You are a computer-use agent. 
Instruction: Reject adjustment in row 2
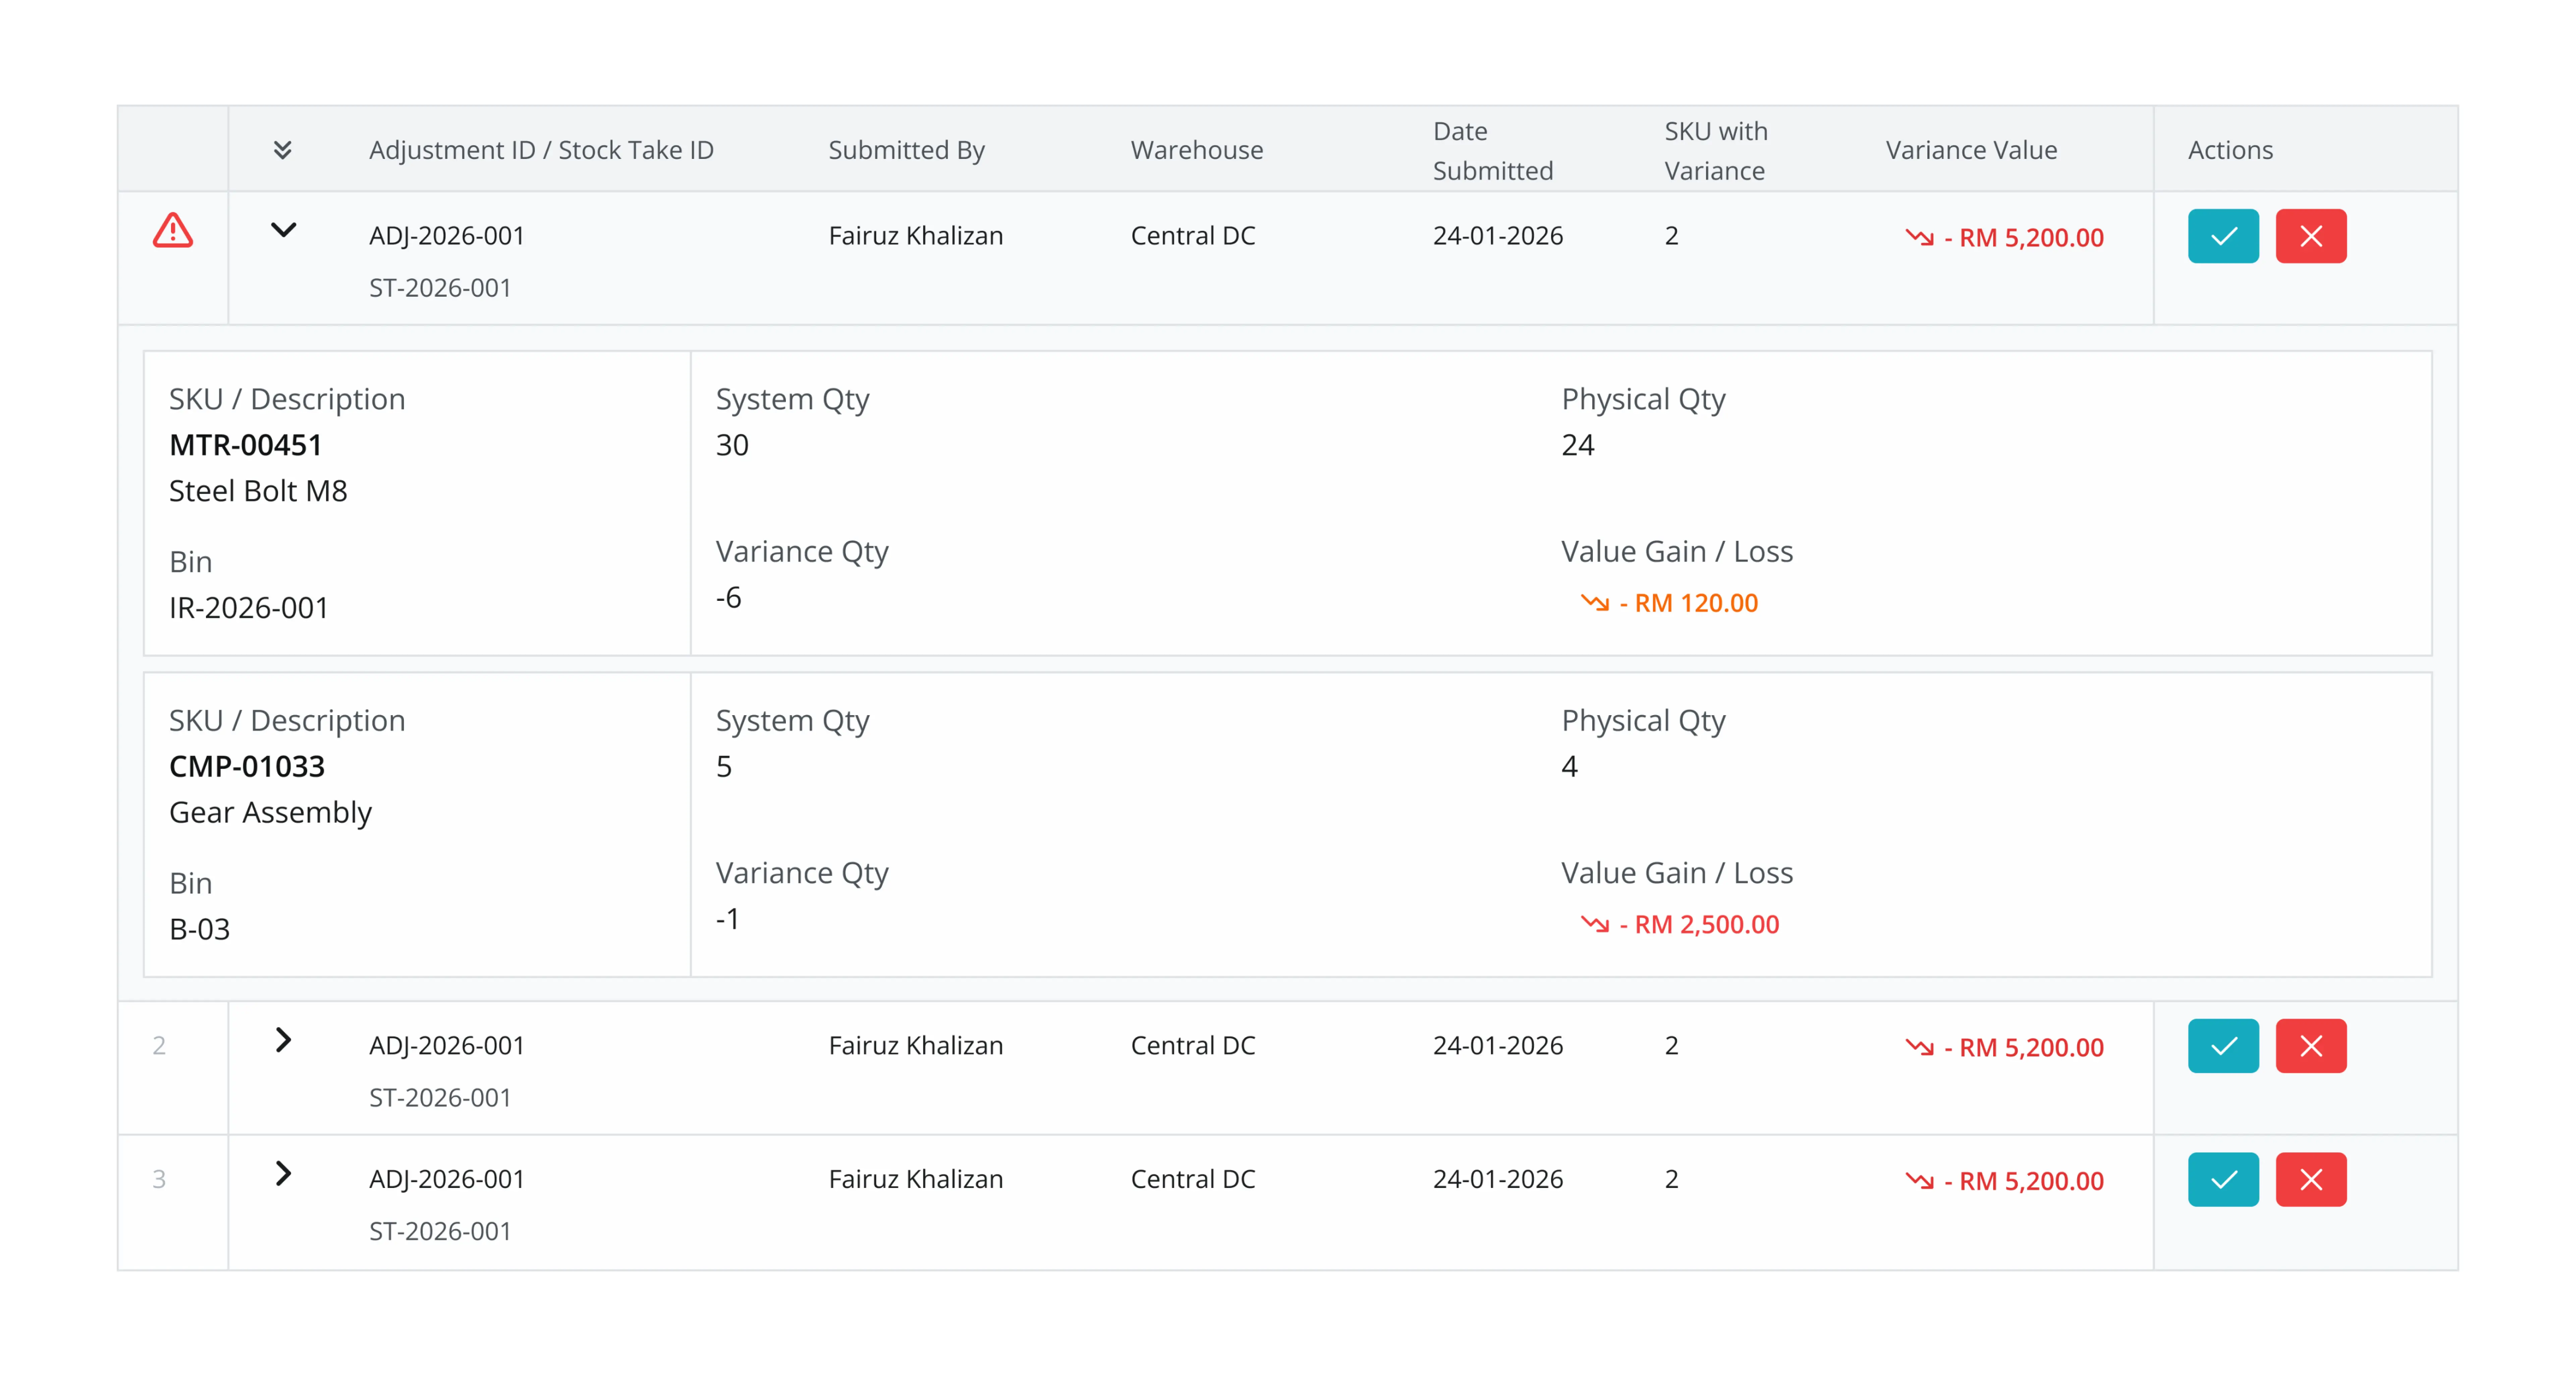coord(2311,1046)
